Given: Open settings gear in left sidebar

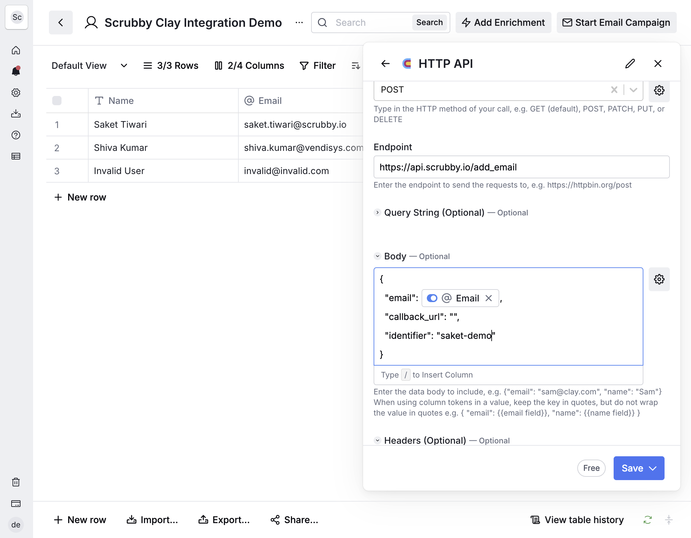Looking at the screenshot, I should click(16, 93).
